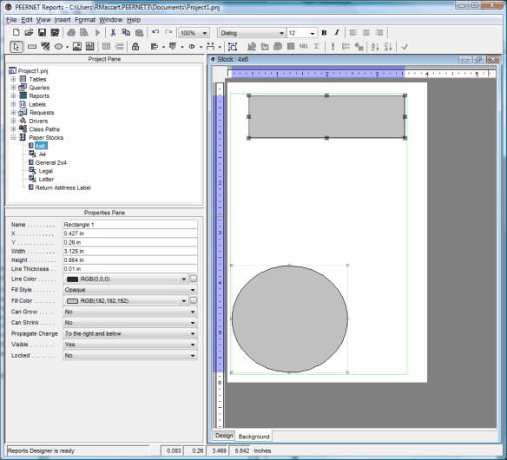Viewport: 507px width, 460px height.
Task: Collapse the Paper Stocks tree node
Action: pyautogui.click(x=13, y=137)
